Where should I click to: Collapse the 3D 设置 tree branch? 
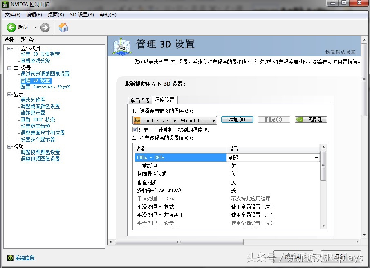pyautogui.click(x=9, y=68)
